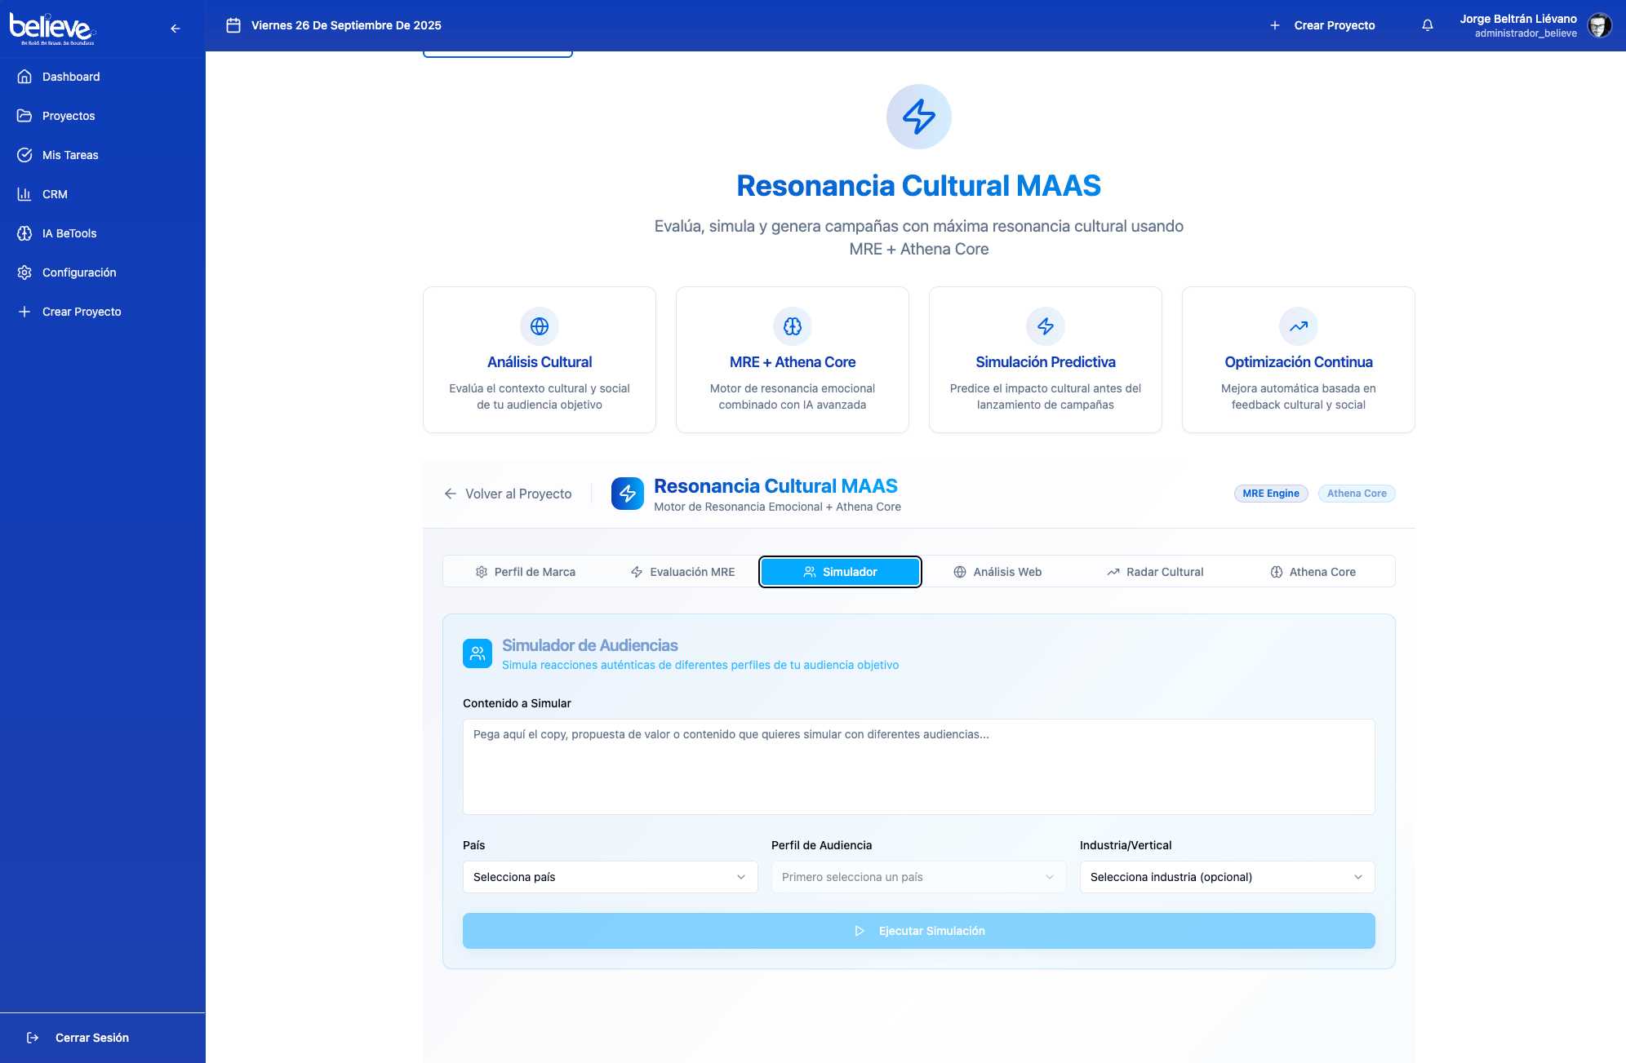Image resolution: width=1626 pixels, height=1063 pixels.
Task: Click the Volver al Proyecto link
Action: (508, 494)
